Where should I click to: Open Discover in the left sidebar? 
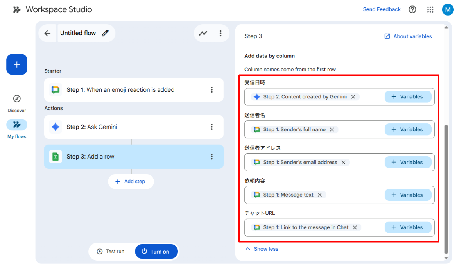[17, 99]
